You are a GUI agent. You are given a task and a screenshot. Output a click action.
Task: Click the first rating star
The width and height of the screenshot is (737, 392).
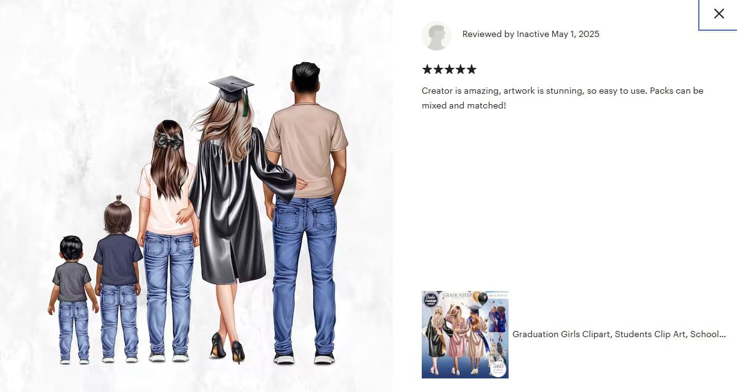coord(427,70)
